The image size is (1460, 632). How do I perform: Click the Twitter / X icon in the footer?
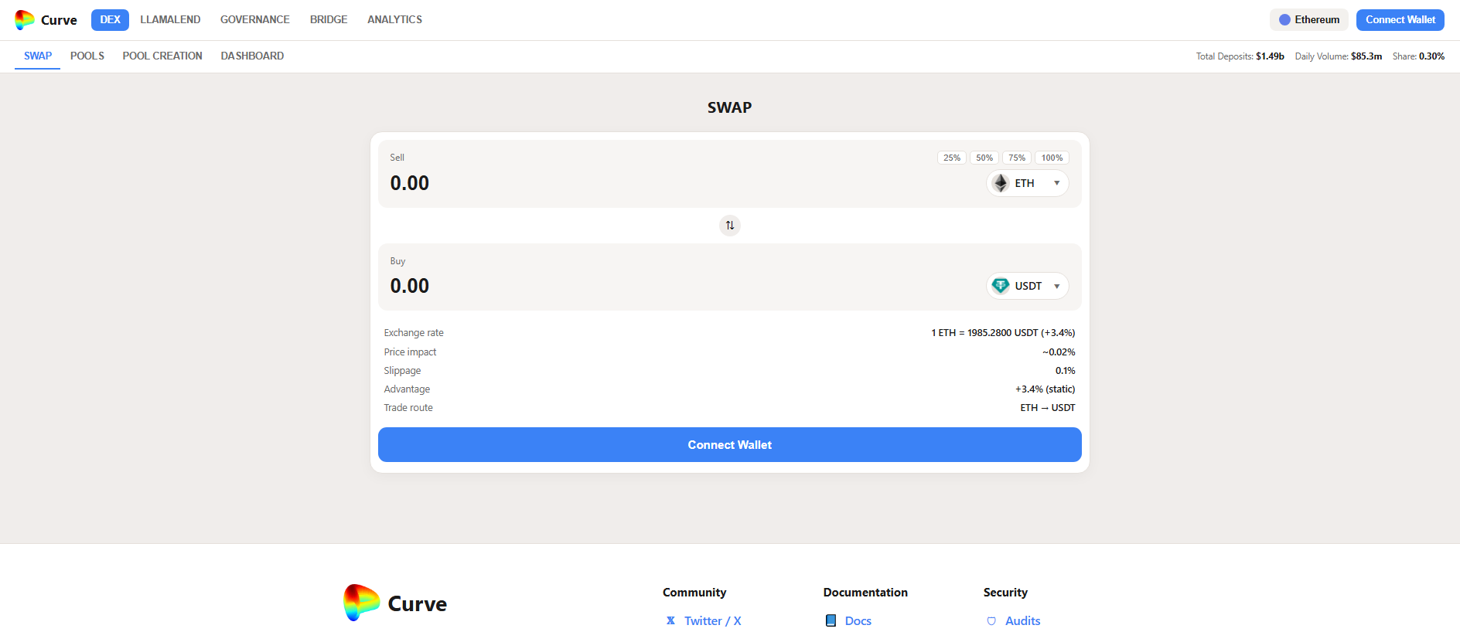tap(670, 620)
